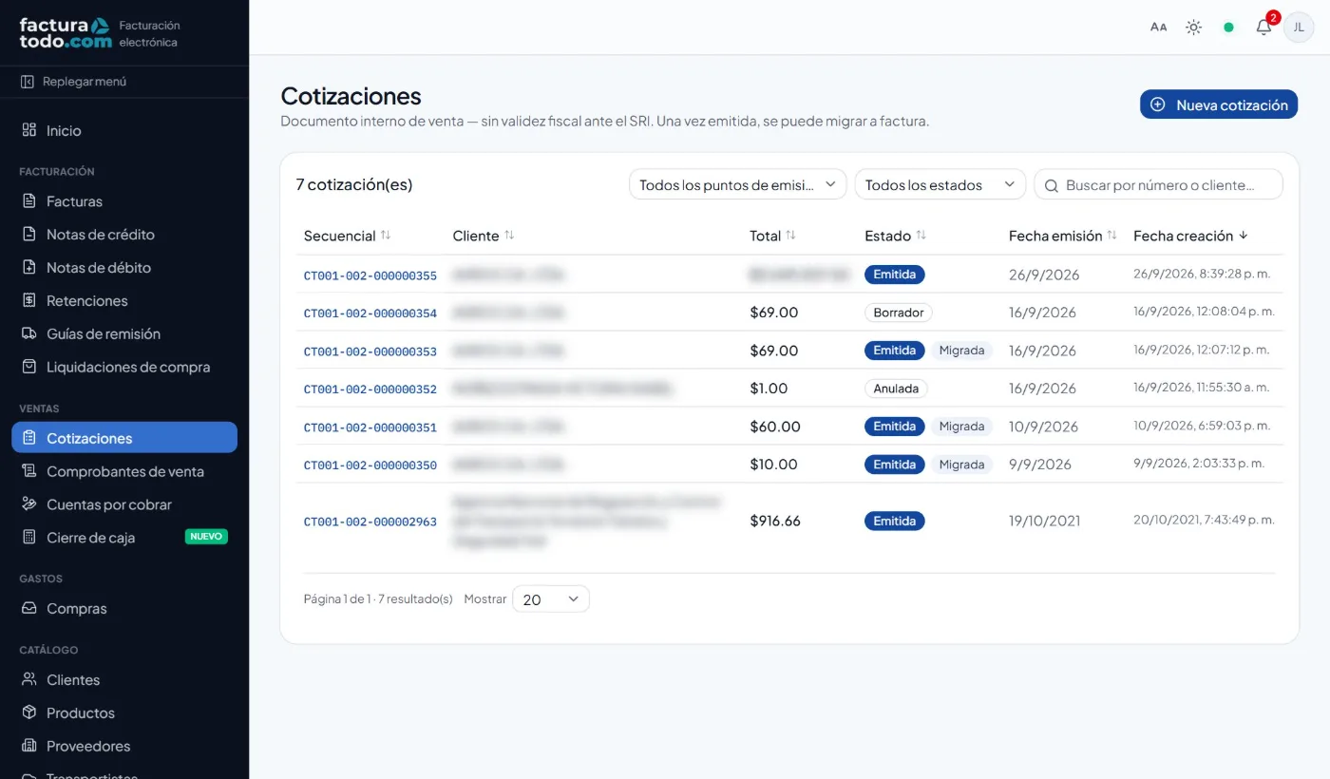Open Notas de débito section
Screen dimensions: 1330x779
coord(98,268)
